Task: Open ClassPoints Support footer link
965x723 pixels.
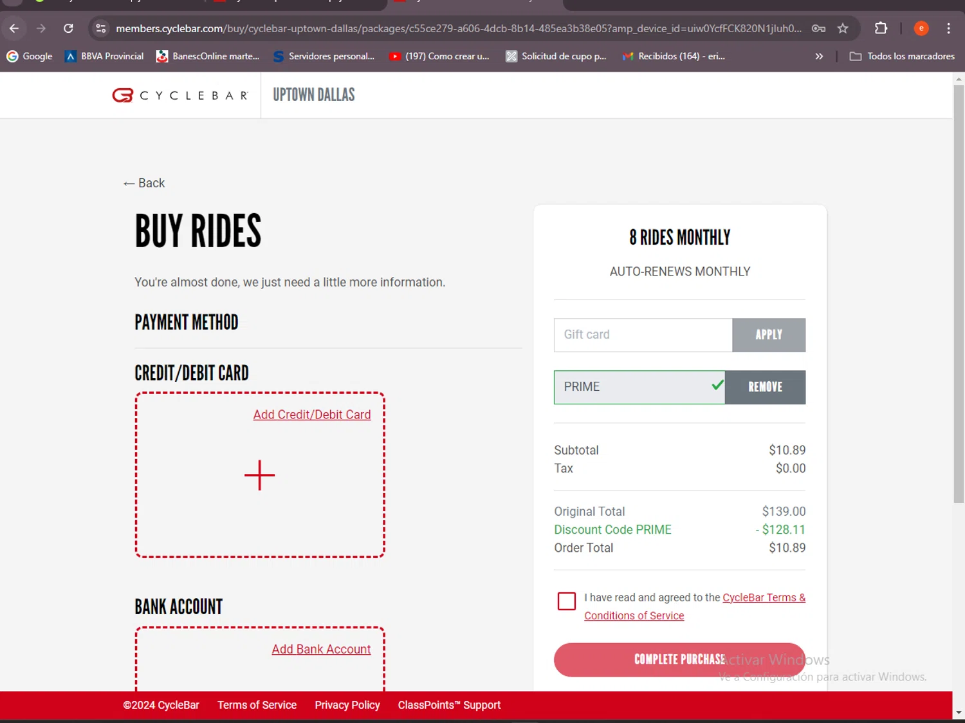Action: click(x=449, y=705)
